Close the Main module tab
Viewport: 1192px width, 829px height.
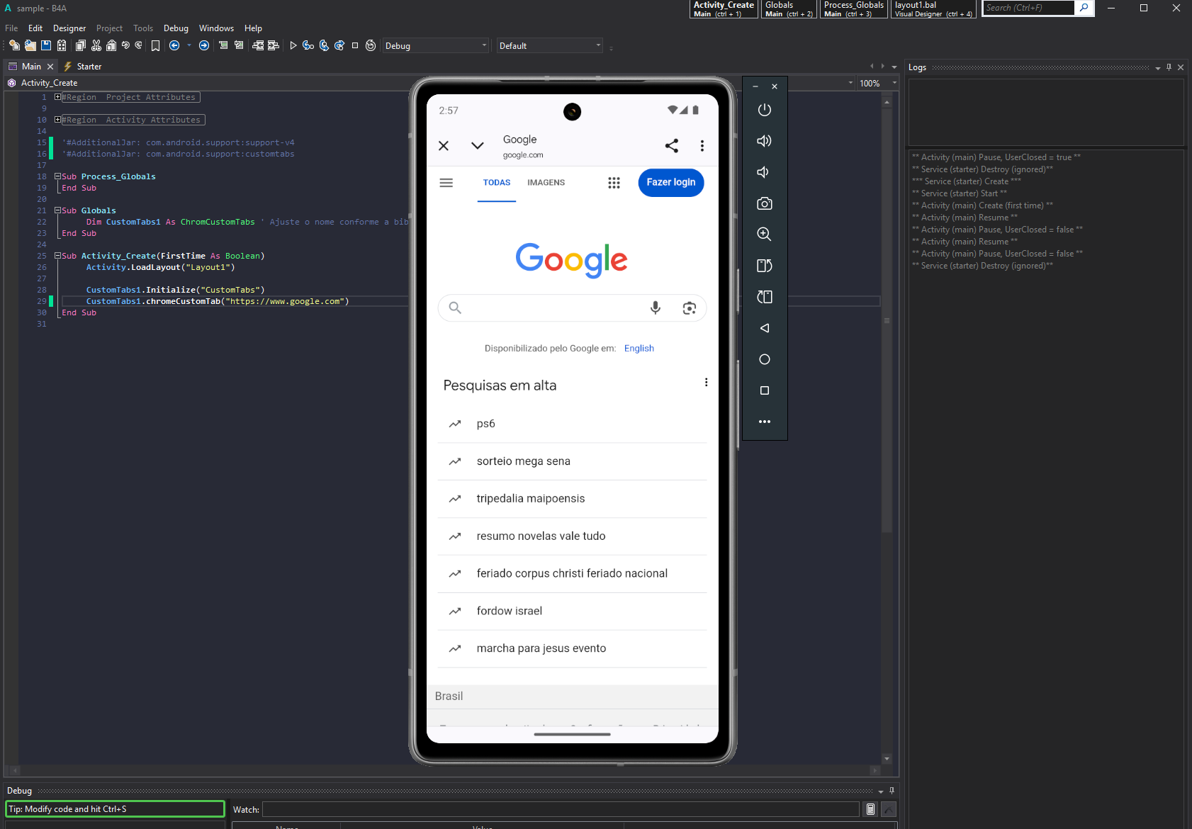pyautogui.click(x=50, y=67)
